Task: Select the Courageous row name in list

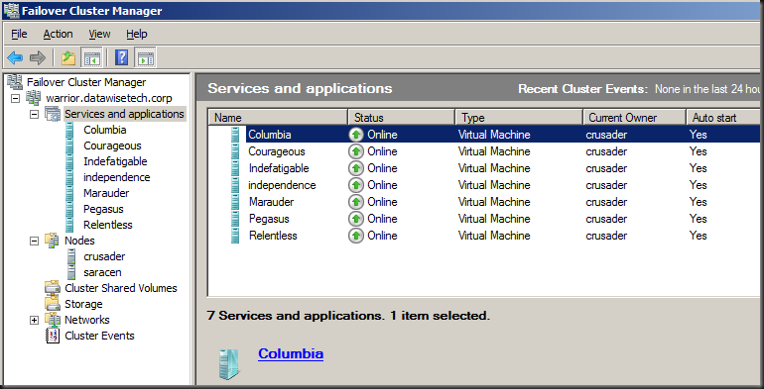Action: (277, 151)
